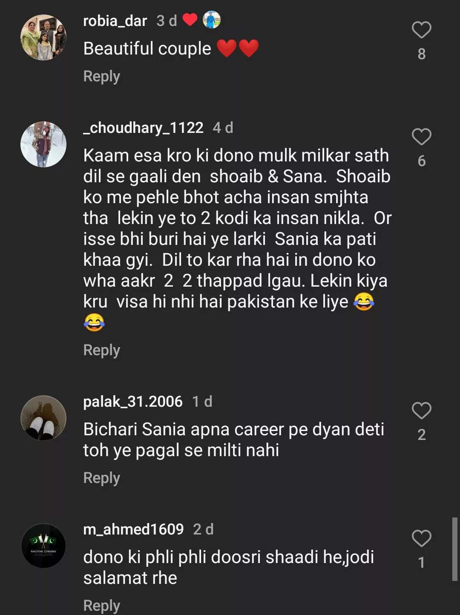This screenshot has width=460, height=615.
Task: Like robia_dar's "Beautiful couple" comment
Action: pos(421,30)
